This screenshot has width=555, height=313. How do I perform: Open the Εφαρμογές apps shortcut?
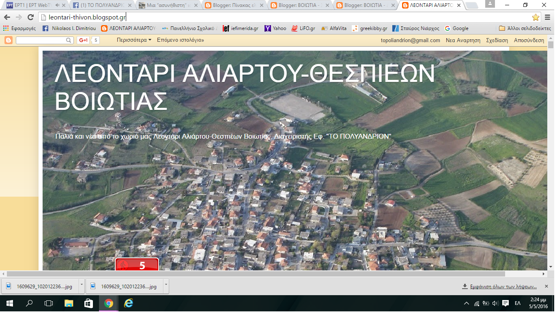click(x=19, y=28)
